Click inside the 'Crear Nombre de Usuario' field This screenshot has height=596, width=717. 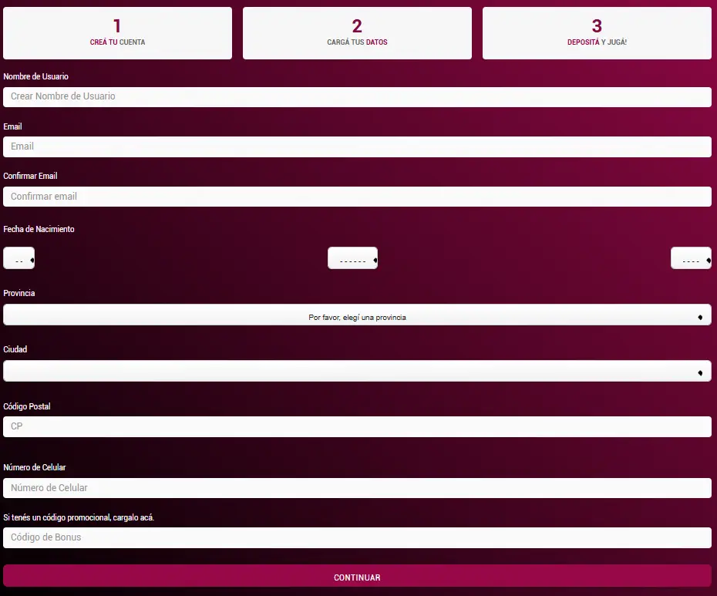tap(357, 96)
